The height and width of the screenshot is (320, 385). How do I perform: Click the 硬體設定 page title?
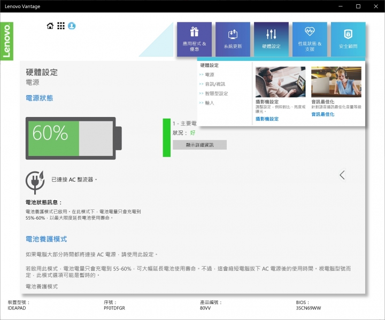click(42, 73)
